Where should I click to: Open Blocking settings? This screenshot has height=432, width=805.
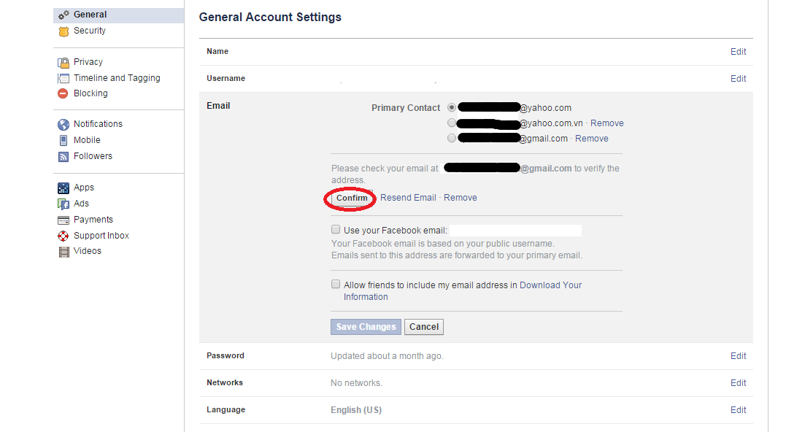point(90,93)
